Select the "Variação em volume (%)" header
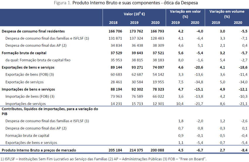The width and height of the screenshot is (249, 162). pos(227,14)
